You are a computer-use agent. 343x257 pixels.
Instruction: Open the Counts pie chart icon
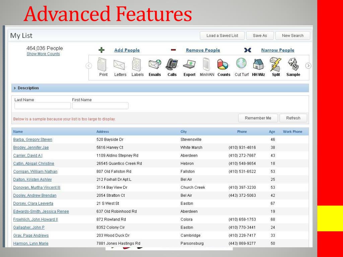coord(223,65)
